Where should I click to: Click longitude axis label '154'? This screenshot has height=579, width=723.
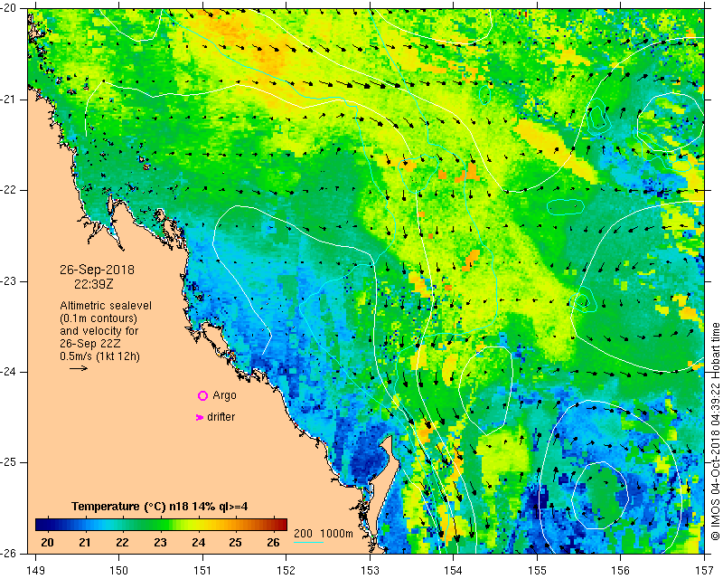click(454, 571)
